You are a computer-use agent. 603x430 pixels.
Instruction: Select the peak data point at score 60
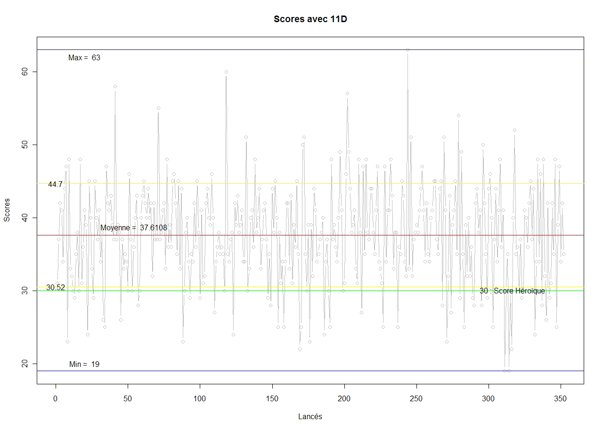[226, 72]
